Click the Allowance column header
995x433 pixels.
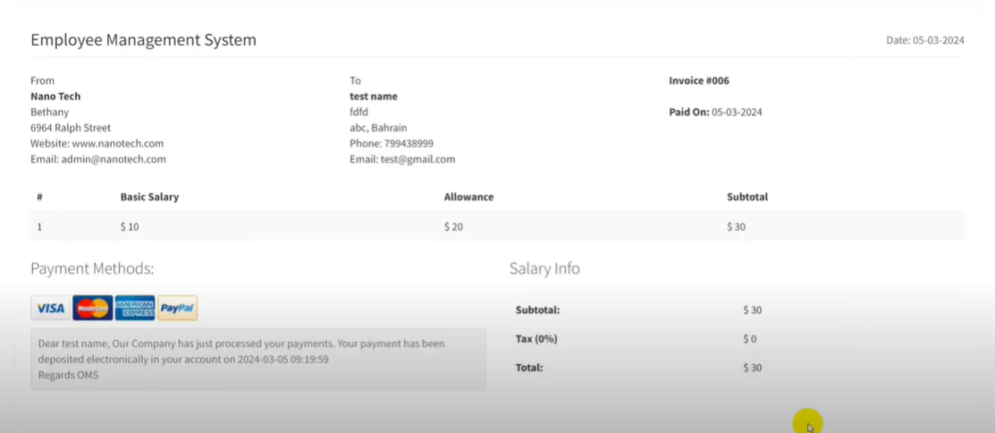click(468, 197)
